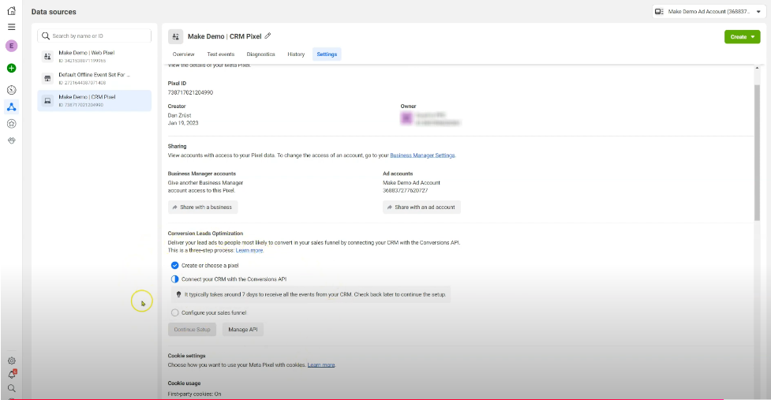Click the CRM Pixel header icon

click(x=175, y=36)
